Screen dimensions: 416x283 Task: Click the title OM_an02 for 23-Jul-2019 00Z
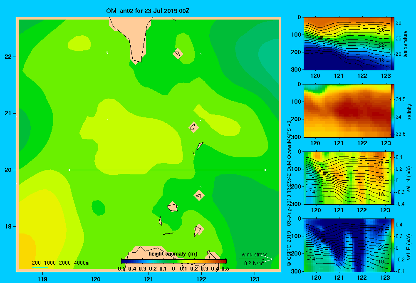point(148,11)
